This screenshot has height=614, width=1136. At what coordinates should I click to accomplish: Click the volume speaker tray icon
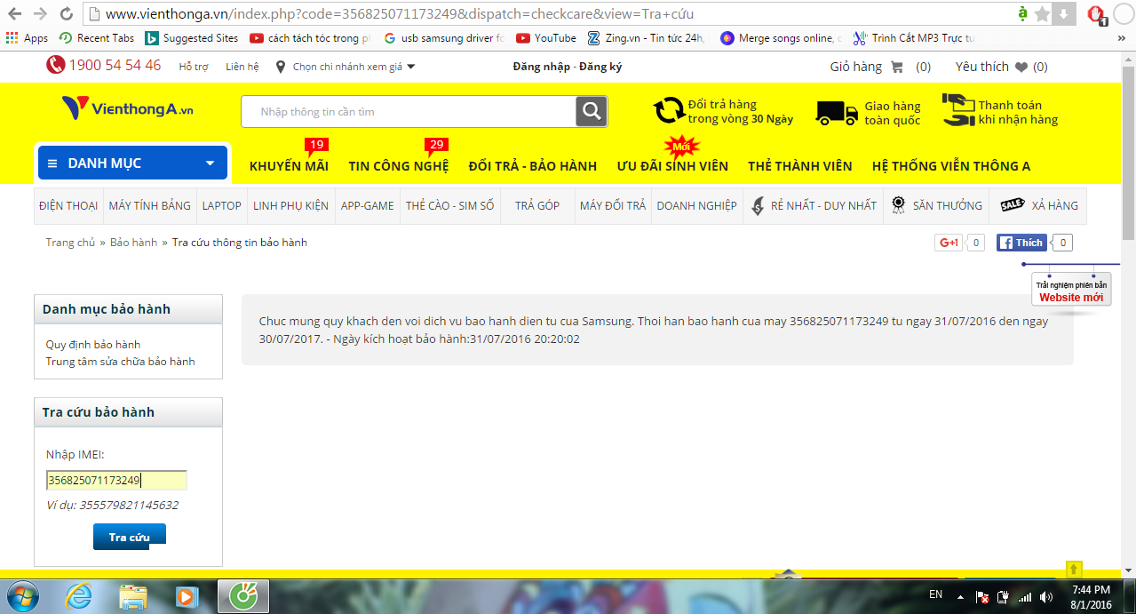point(1046,597)
